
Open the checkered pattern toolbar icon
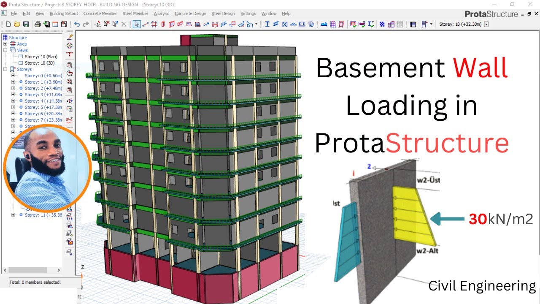[x=382, y=24]
